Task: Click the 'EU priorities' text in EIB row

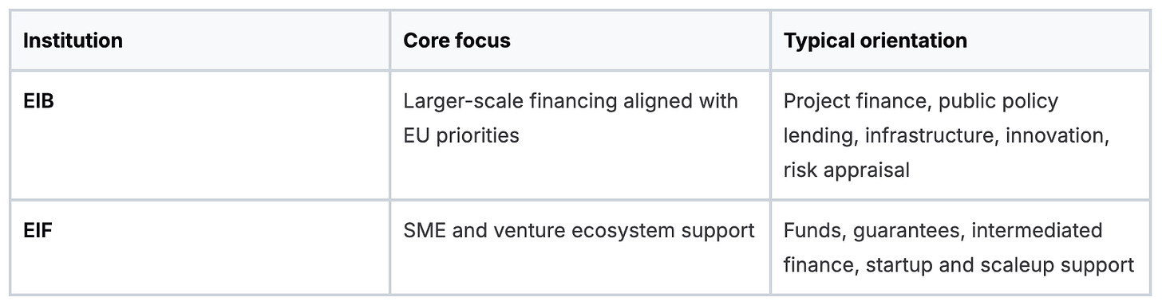Action: point(461,136)
